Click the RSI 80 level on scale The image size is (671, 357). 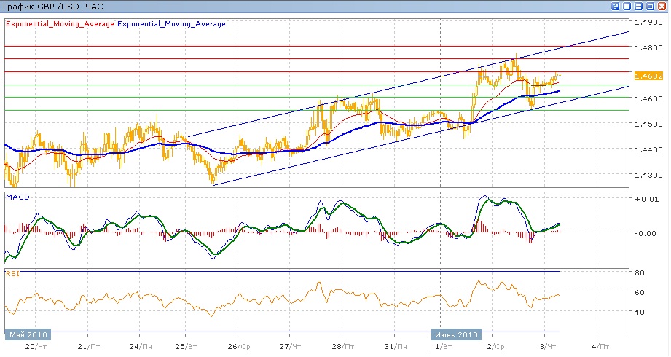(x=640, y=273)
